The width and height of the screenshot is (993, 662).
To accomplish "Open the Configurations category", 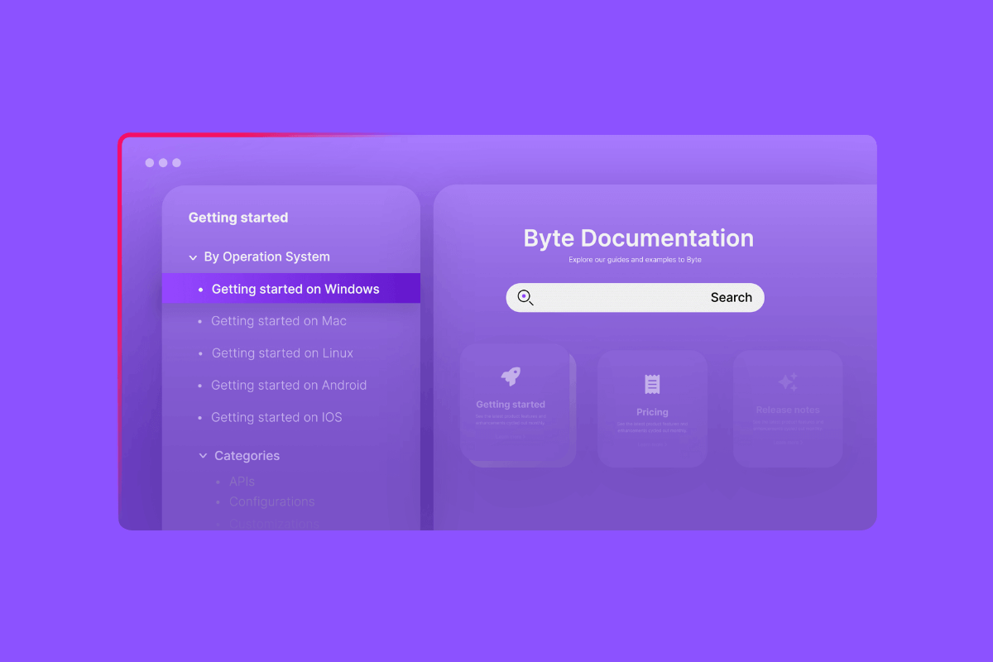I will pos(271,501).
